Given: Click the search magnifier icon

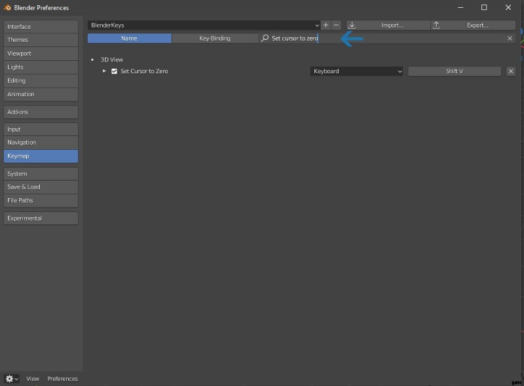Looking at the screenshot, I should (x=265, y=39).
